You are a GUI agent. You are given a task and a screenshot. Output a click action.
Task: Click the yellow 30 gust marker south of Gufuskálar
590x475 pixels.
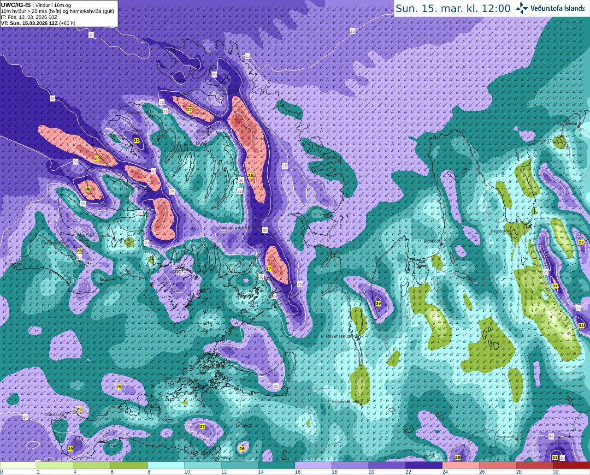71,448
